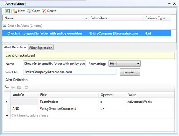Click the refresh alerts icon
Screen dimensions: 179x136
7,11
